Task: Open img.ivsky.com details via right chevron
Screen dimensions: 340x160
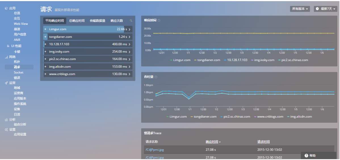Action: (x=129, y=52)
